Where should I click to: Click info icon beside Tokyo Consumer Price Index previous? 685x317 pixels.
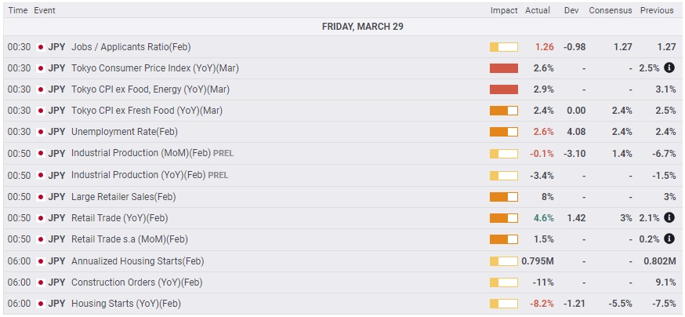(669, 67)
